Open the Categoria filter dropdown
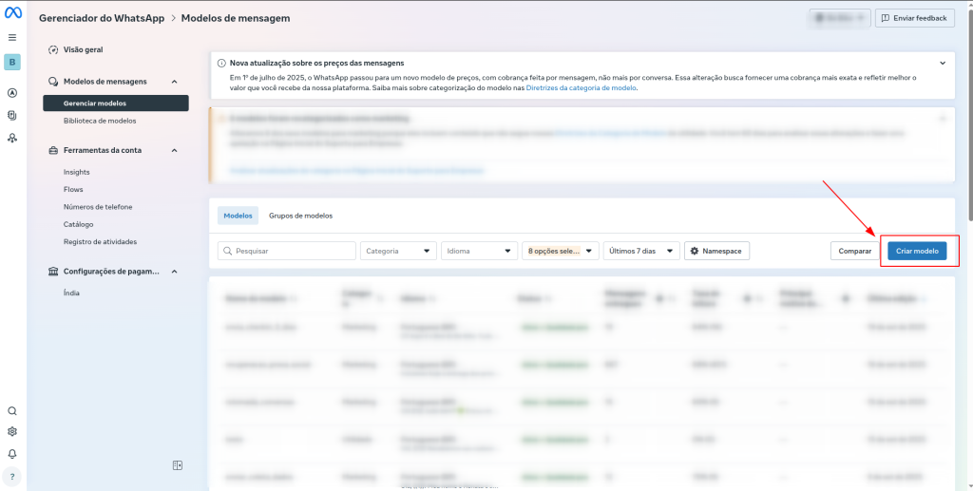The image size is (973, 491). coord(397,251)
